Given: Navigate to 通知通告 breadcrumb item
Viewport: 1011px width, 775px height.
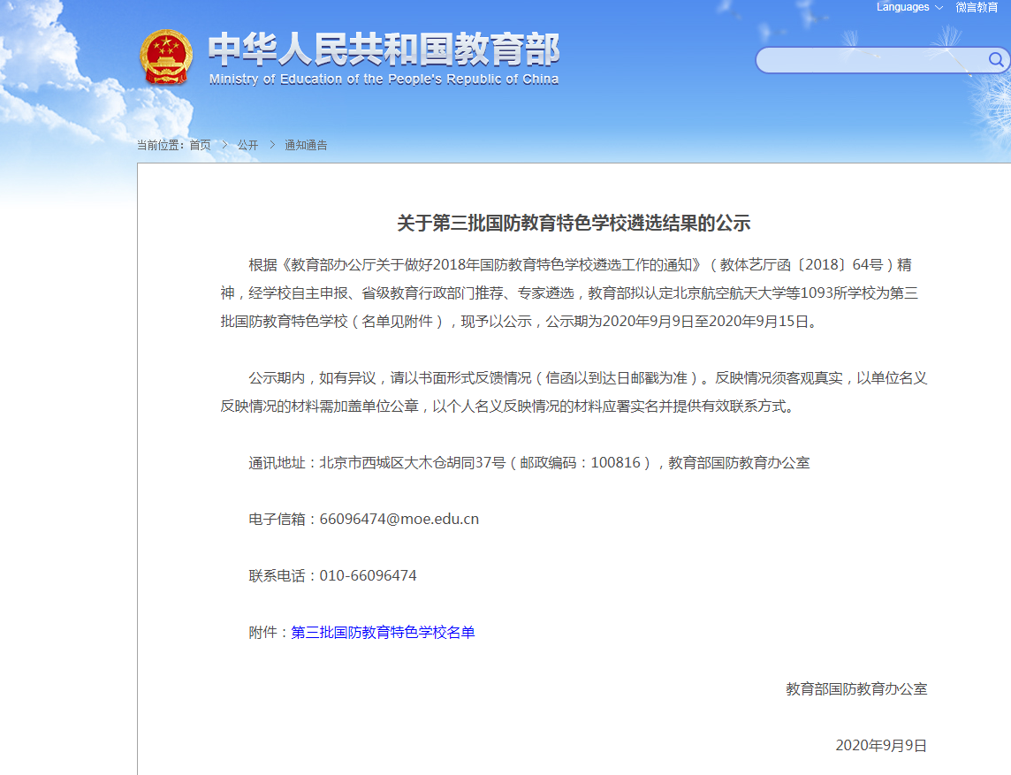Looking at the screenshot, I should (306, 145).
